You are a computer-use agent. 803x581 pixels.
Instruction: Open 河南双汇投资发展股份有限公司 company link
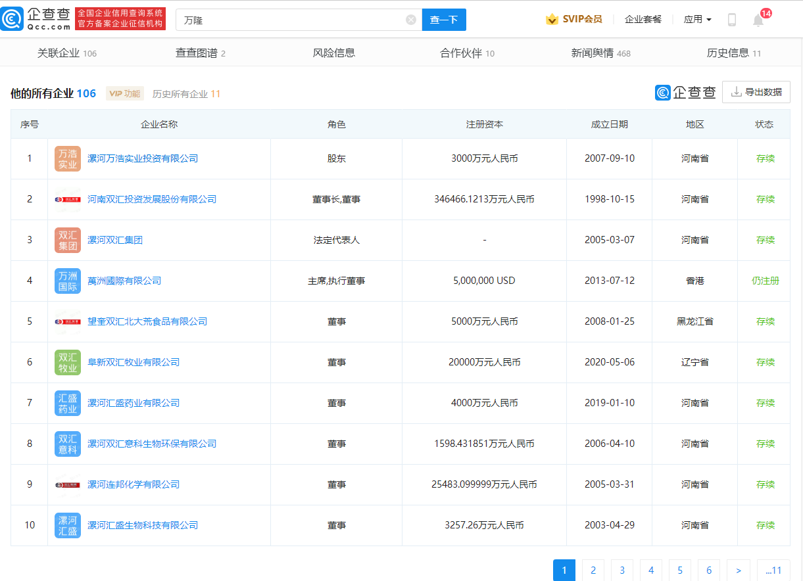[152, 199]
